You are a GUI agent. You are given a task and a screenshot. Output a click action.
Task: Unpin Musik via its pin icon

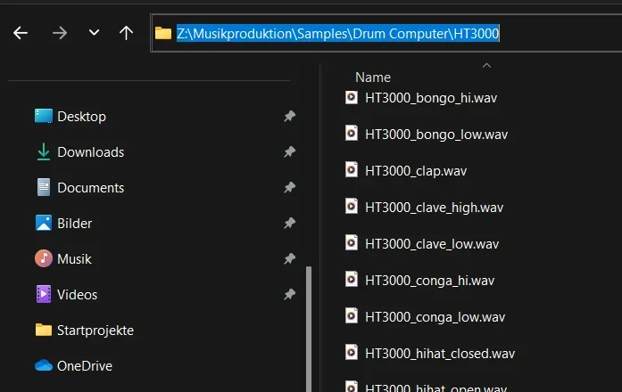[x=289, y=258]
